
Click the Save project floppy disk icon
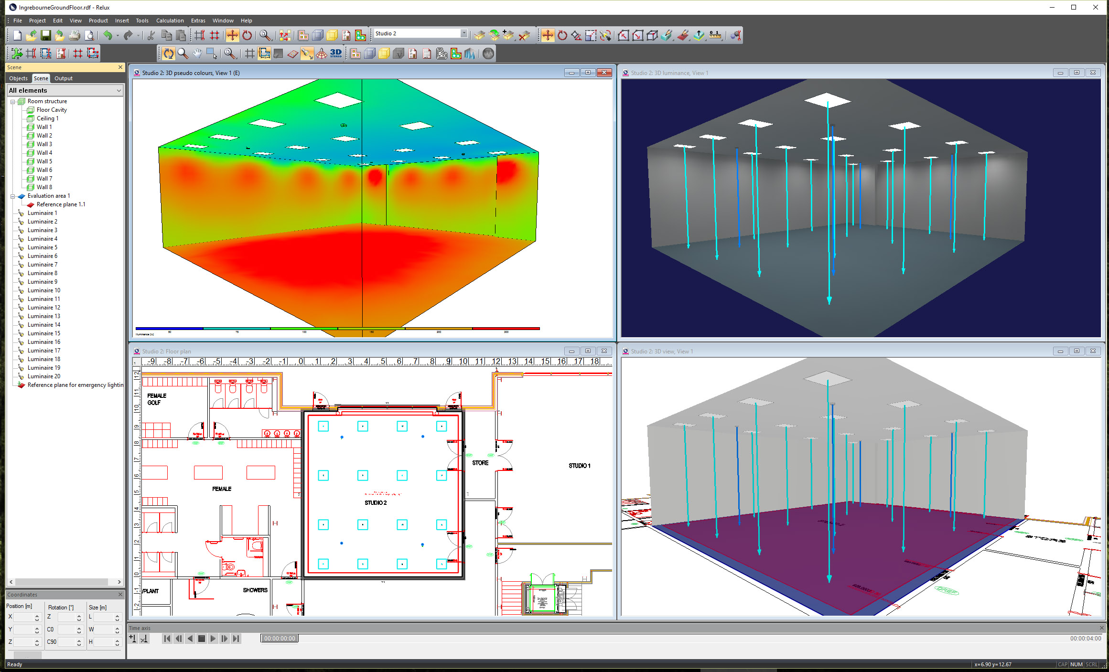(45, 35)
